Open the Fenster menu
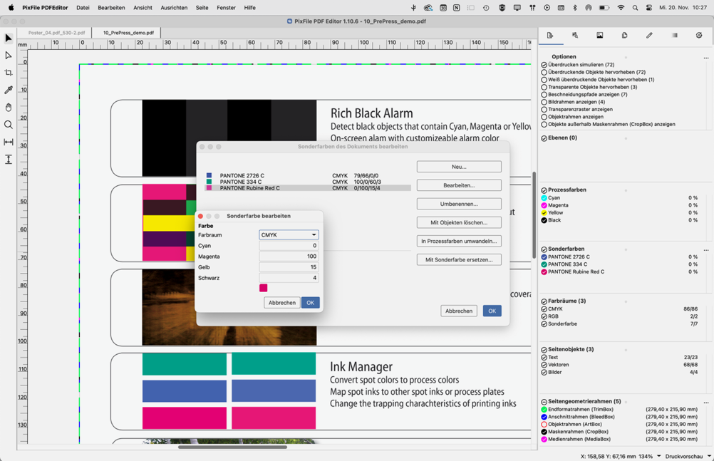The height and width of the screenshot is (461, 714). (x=227, y=8)
